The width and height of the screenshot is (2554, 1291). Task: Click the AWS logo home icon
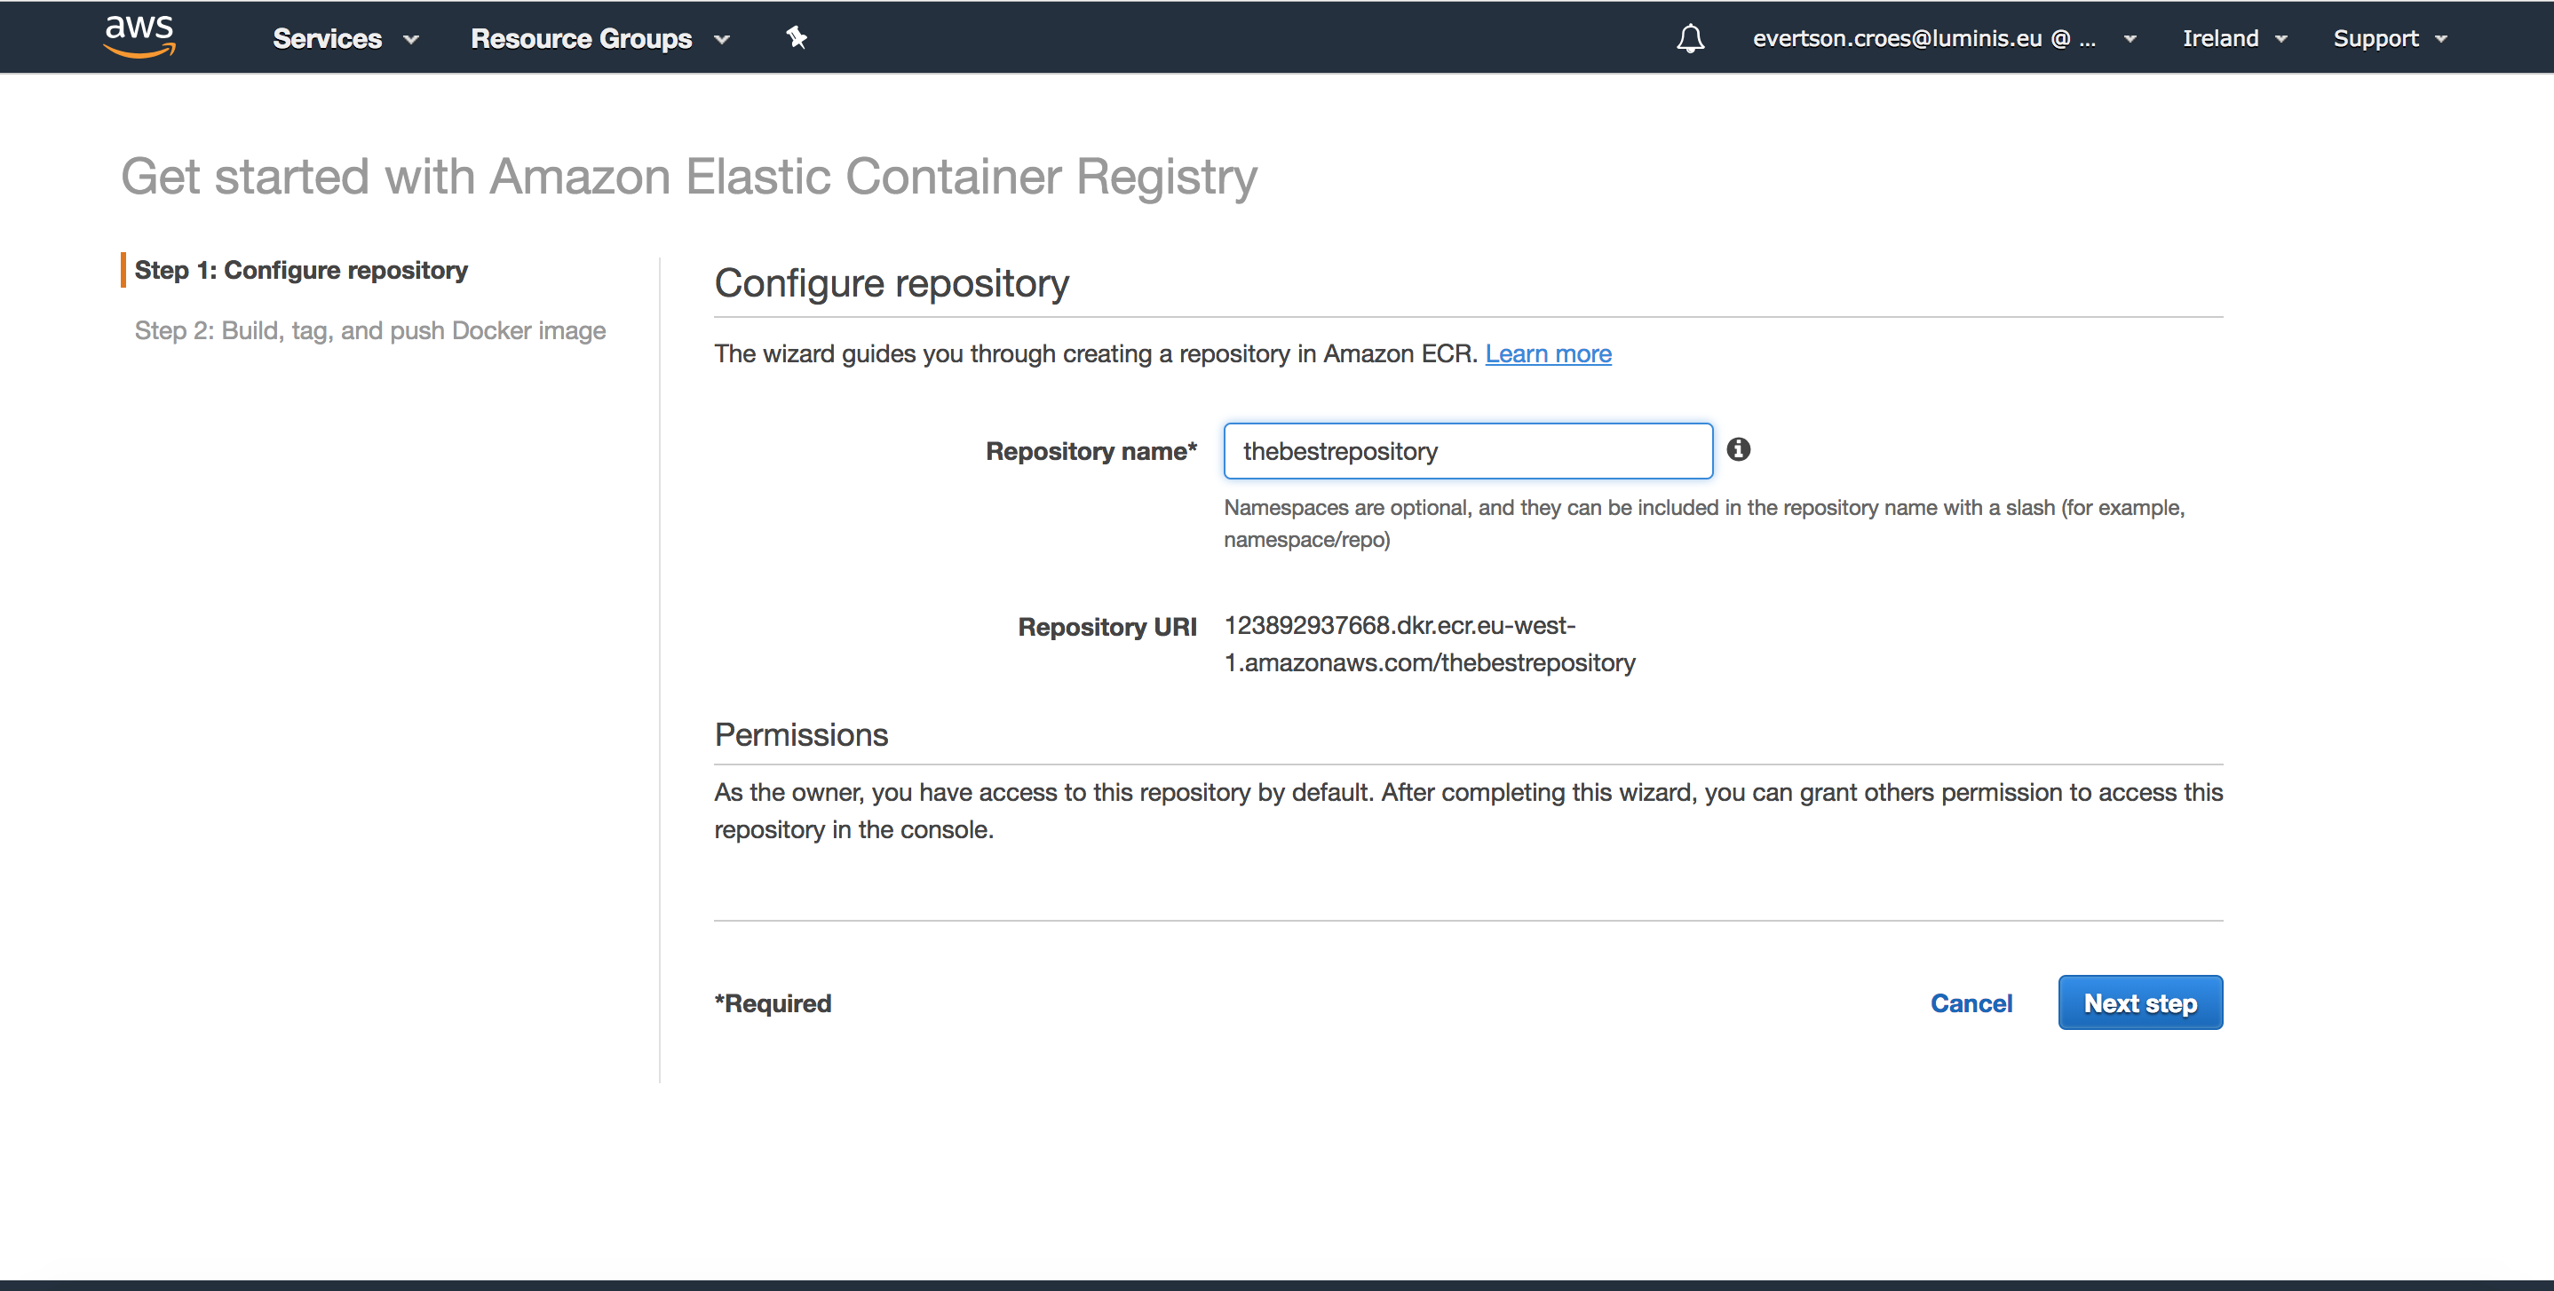[139, 36]
